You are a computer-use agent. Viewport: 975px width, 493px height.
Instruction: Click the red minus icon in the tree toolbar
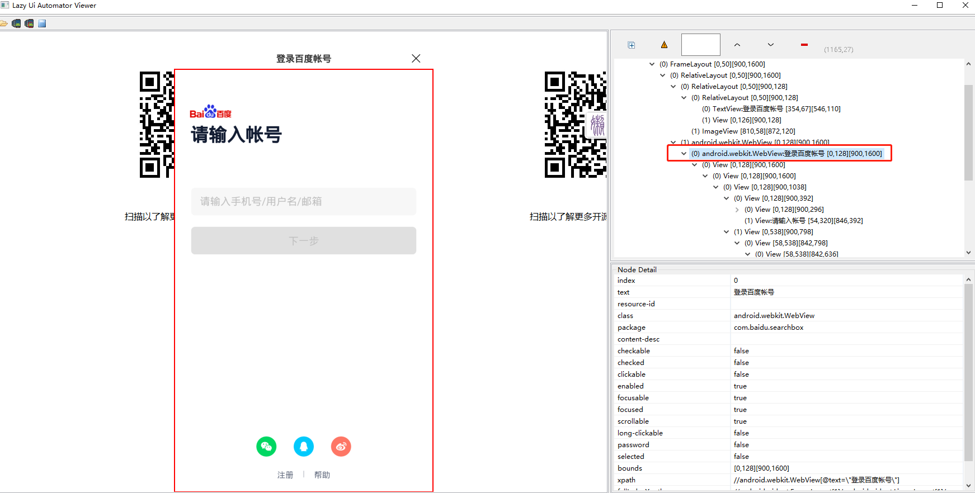click(x=804, y=45)
